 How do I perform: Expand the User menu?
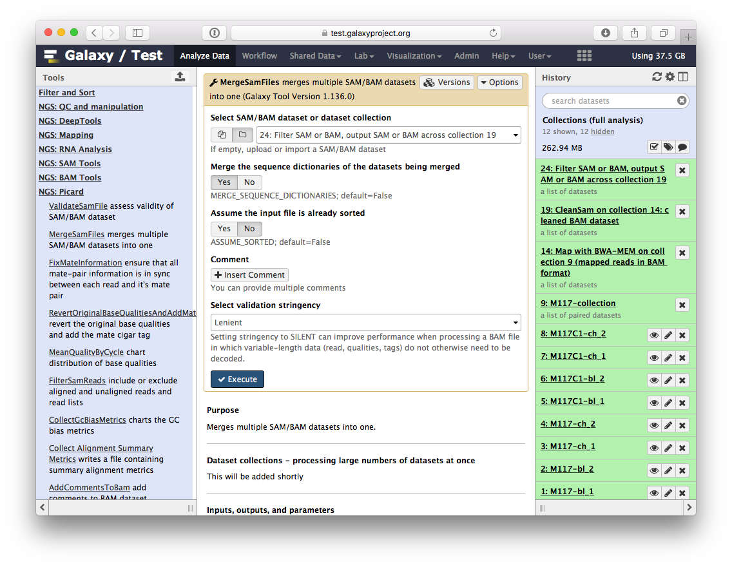tap(539, 55)
